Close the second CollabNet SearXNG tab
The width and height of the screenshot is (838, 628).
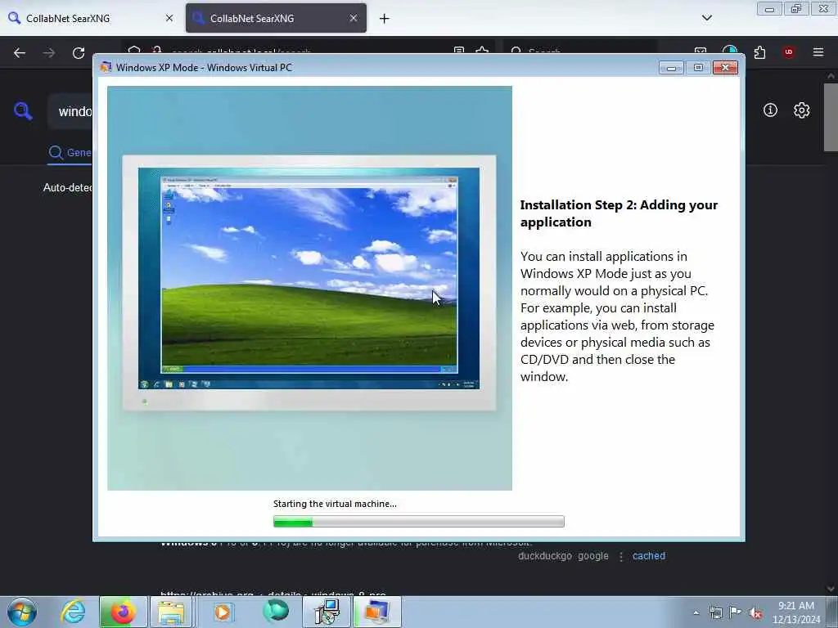[354, 18]
